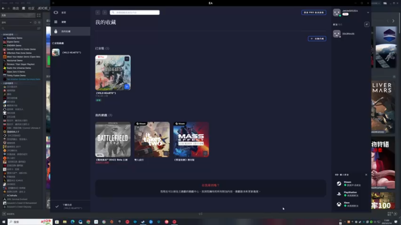Open File Explorer from the taskbar
This screenshot has width=401, height=225.
click(x=65, y=222)
